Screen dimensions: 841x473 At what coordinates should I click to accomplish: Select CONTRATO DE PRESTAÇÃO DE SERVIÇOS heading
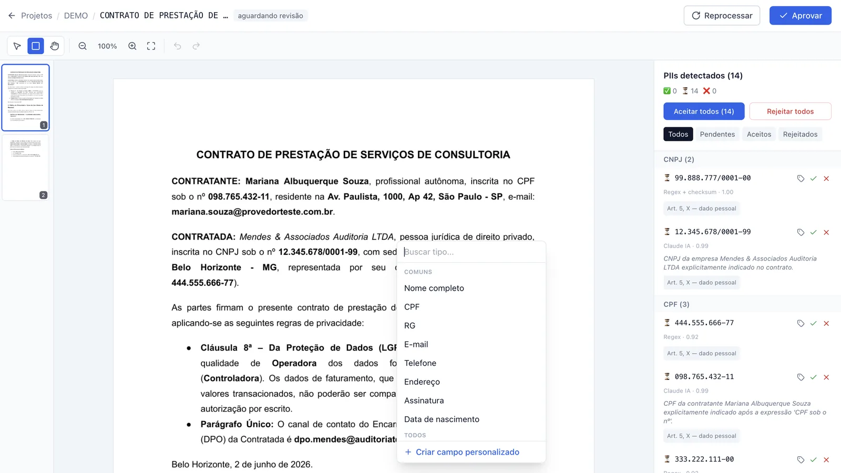click(353, 155)
